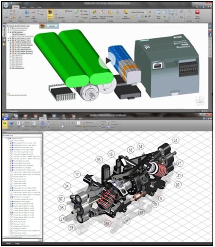Open the Assembly Tree dropdown in model panel
This screenshot has width=215, height=247.
pos(22,135)
